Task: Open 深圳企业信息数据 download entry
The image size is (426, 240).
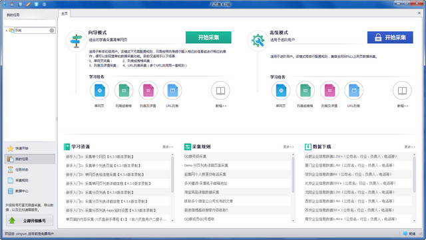Action: click(x=349, y=174)
